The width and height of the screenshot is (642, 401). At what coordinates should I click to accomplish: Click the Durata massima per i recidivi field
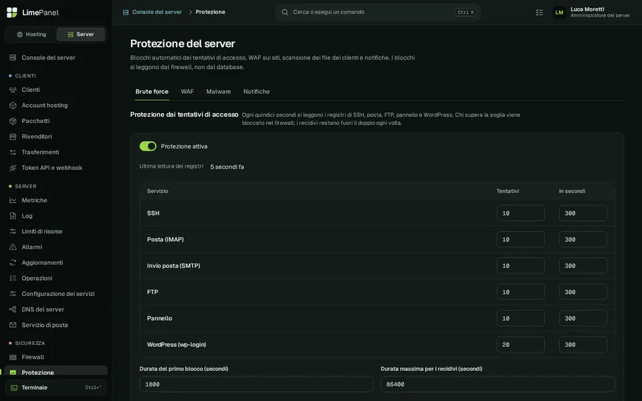click(x=498, y=384)
